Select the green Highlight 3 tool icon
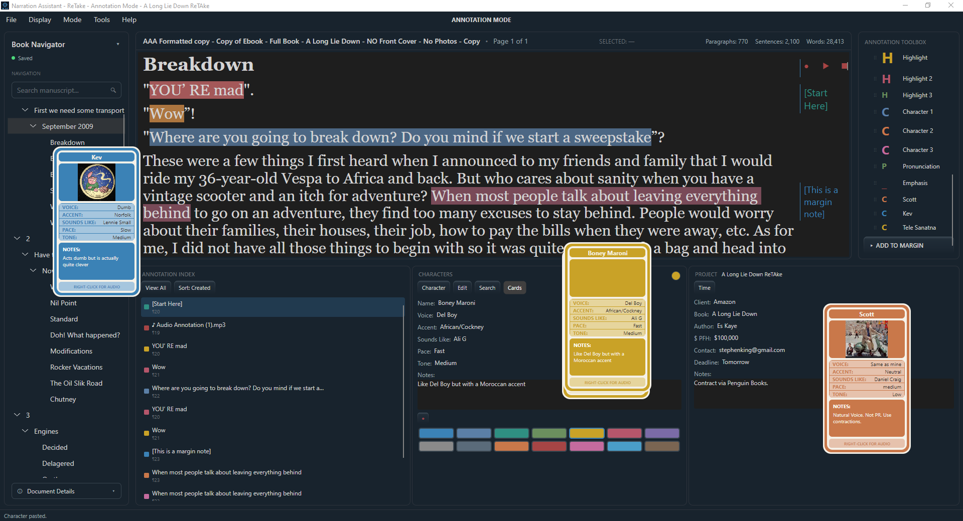 [885, 95]
